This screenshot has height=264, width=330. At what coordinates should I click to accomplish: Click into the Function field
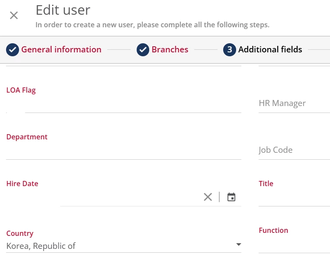[294, 245]
